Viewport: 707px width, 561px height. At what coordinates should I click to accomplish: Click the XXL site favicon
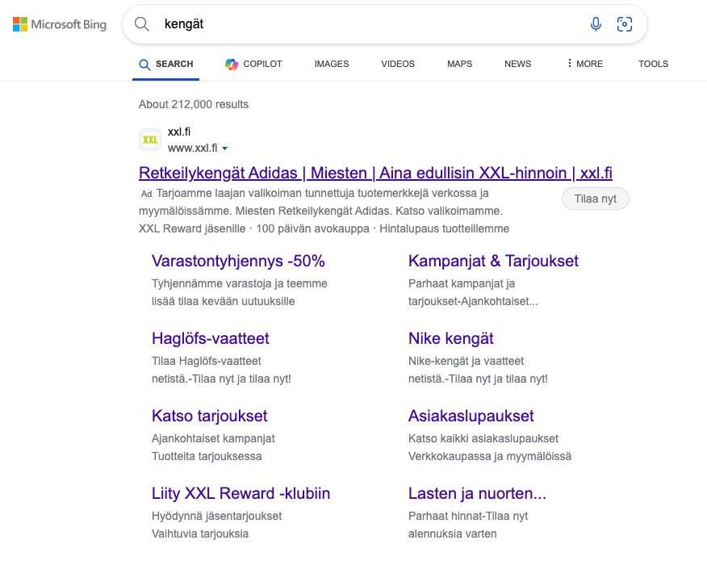[149, 140]
